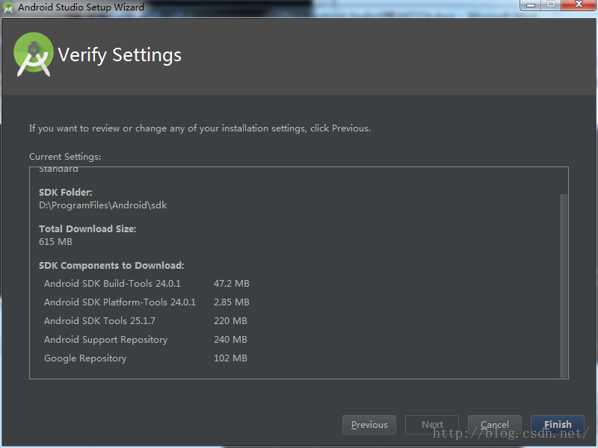Click the SDK Components to Download heading
598x448 pixels.
tap(111, 266)
